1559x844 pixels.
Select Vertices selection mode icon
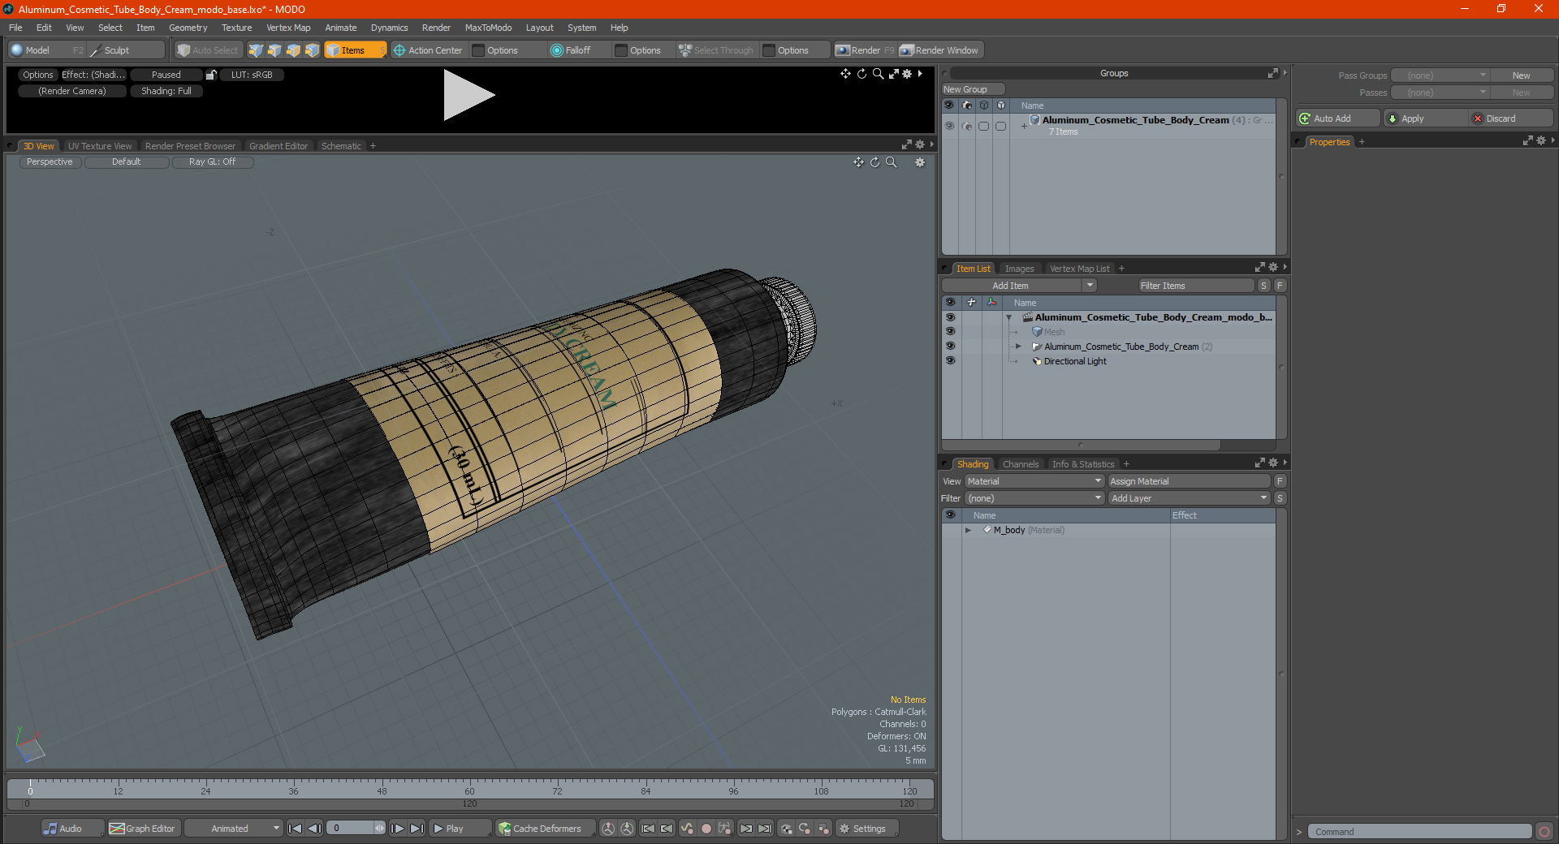pos(256,50)
